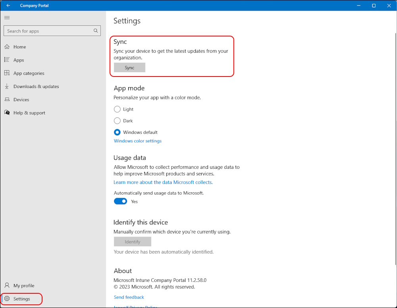Click version text 'Microsoft Intune Company Portal 11.2.58.0'

click(160, 280)
